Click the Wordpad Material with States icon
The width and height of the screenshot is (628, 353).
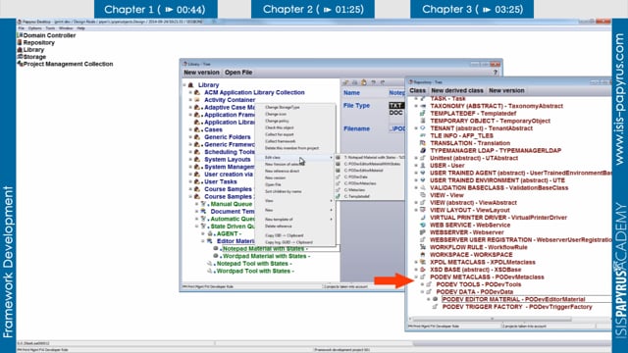216,256
